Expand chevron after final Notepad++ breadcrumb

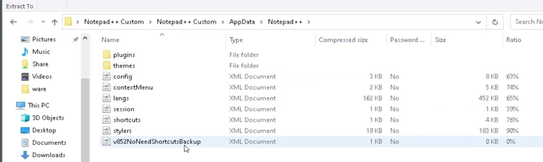click(x=309, y=22)
